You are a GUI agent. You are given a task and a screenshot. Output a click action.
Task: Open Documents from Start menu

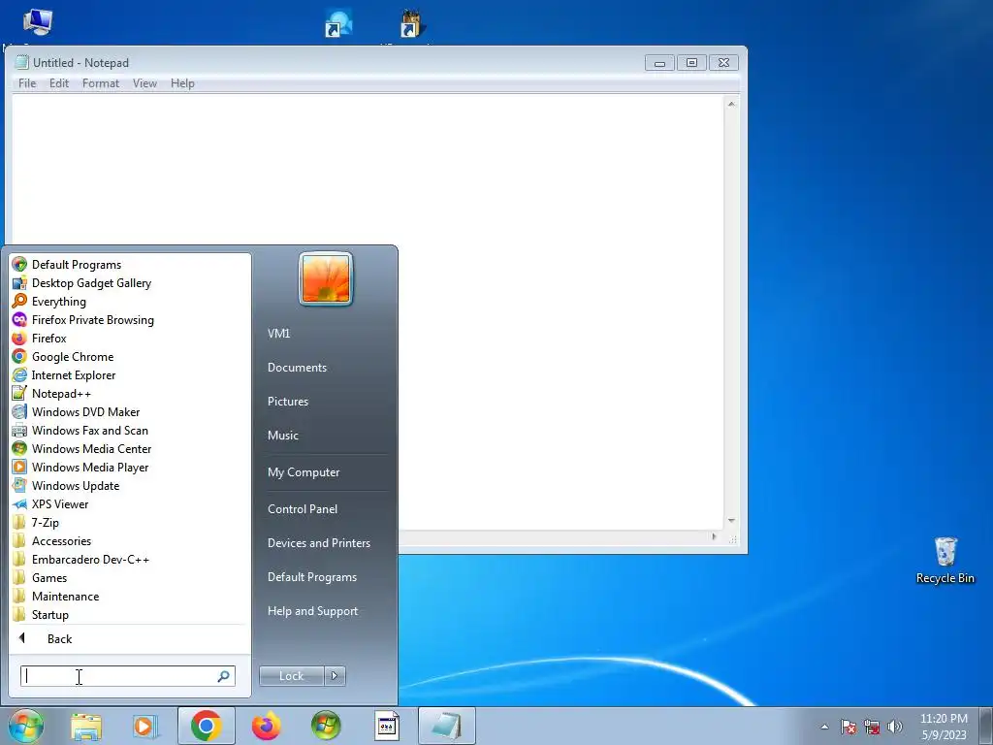(x=297, y=368)
